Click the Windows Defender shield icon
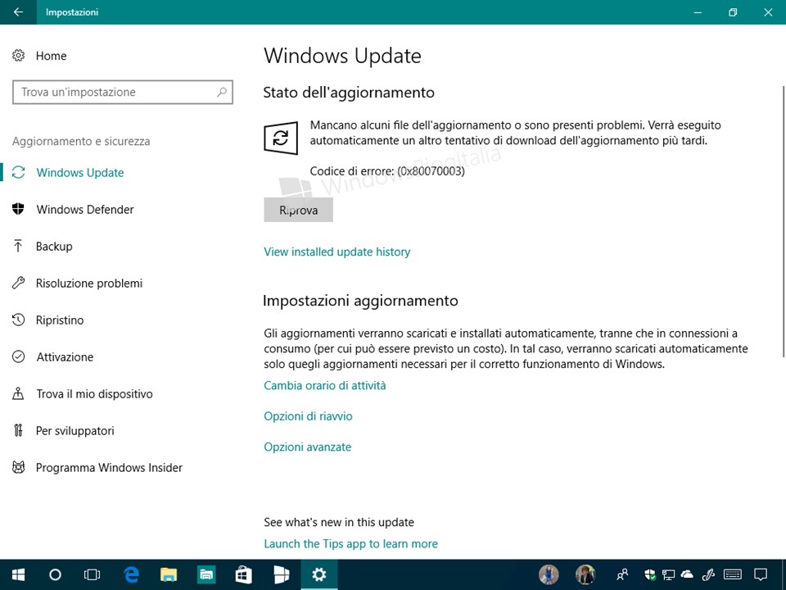786x590 pixels. [x=19, y=209]
